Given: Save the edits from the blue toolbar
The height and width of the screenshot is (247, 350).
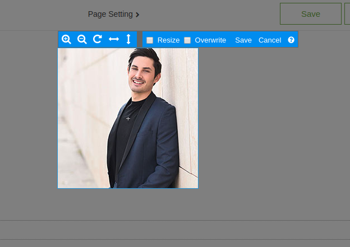Looking at the screenshot, I should coord(243,40).
